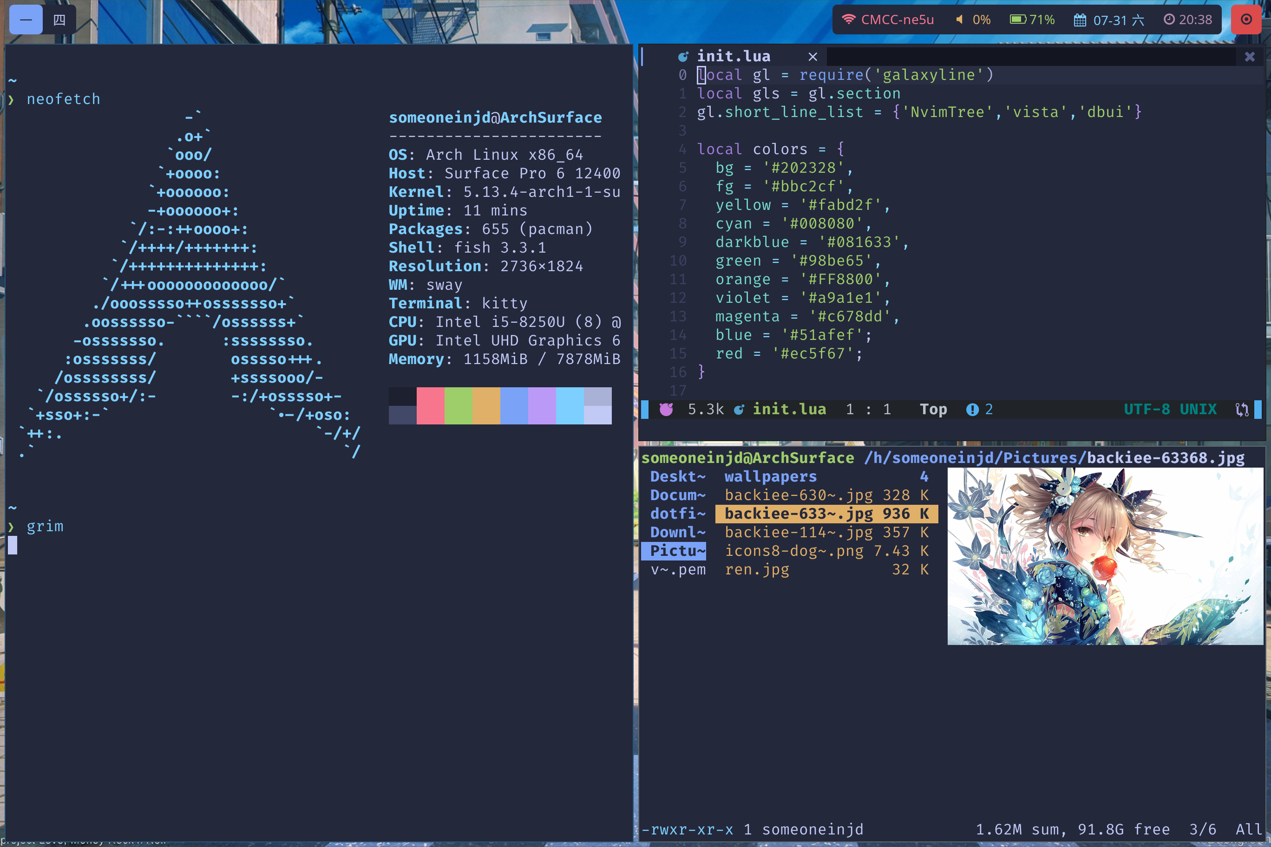Click the battery 71% indicator
This screenshot has width=1271, height=847.
[x=1032, y=20]
